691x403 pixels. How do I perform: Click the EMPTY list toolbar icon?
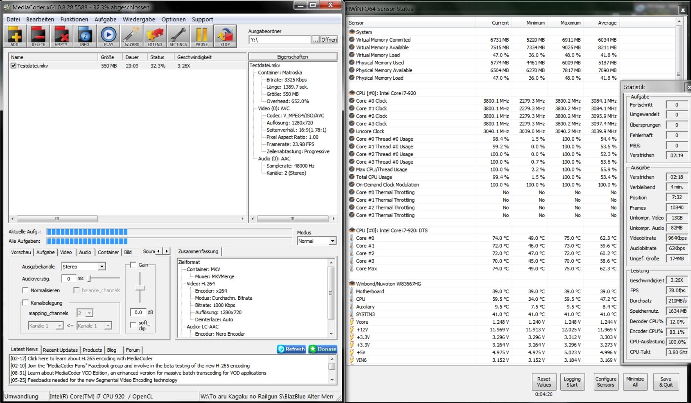click(61, 36)
